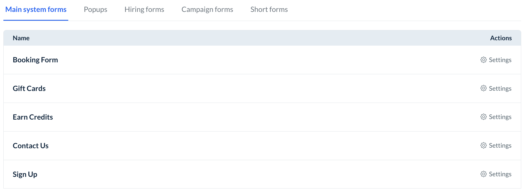Screen dimensions: 528x195
Task: Select the Main system forms tab
Action: [x=36, y=10]
